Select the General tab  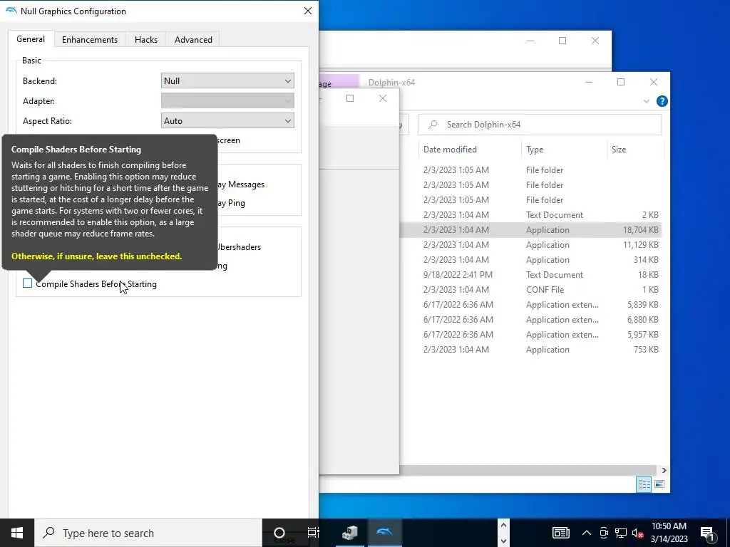[31, 39]
